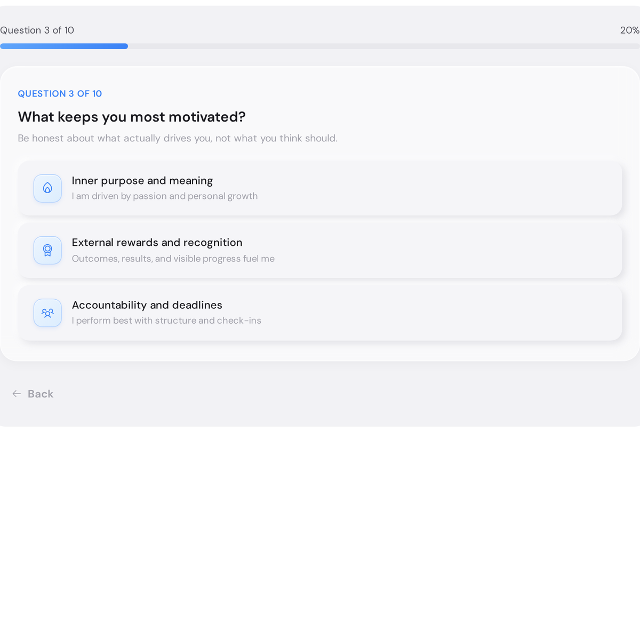This screenshot has width=640, height=640.
Task: Click the blue filled portion of progress bar
Action: click(64, 46)
